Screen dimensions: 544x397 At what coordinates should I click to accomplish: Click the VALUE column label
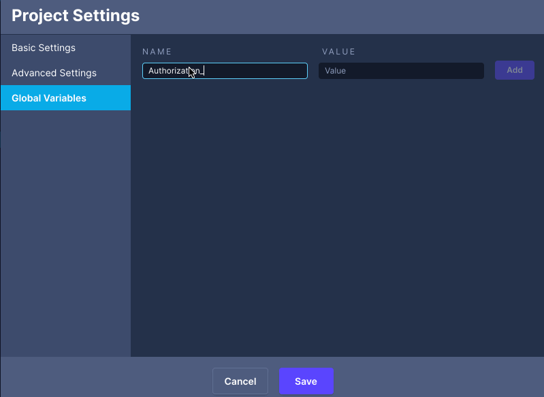click(338, 52)
